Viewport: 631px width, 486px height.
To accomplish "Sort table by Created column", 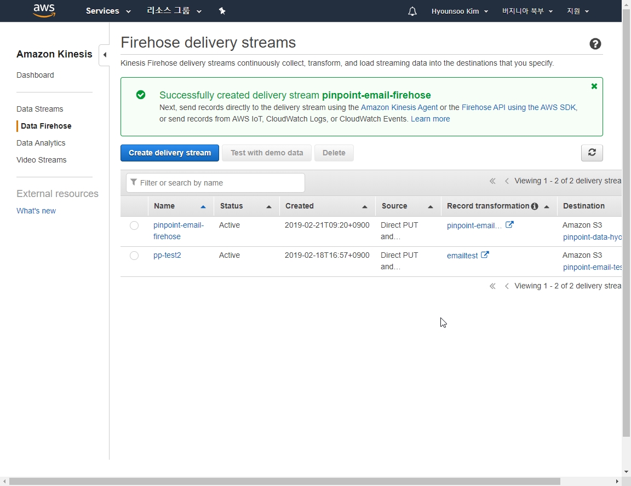I will tap(327, 206).
